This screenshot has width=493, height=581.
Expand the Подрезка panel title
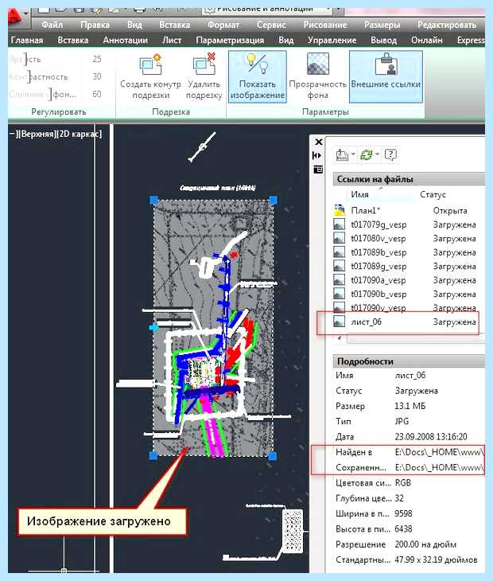(x=171, y=111)
